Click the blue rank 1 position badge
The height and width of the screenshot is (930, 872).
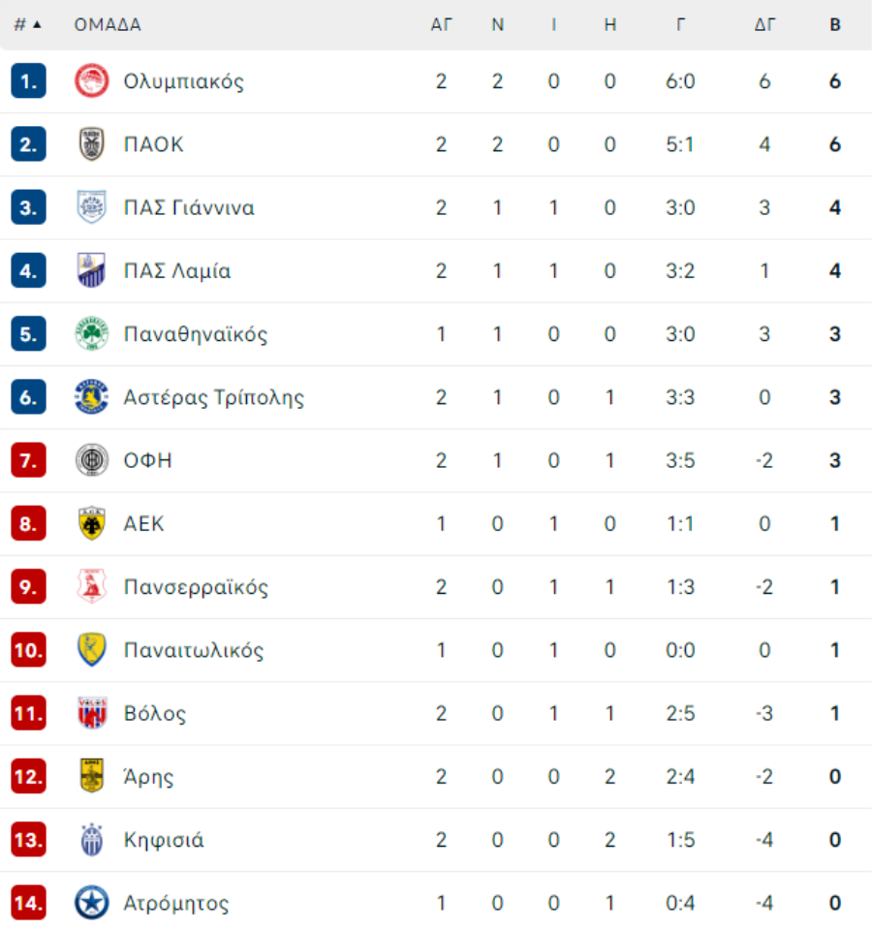[x=28, y=80]
